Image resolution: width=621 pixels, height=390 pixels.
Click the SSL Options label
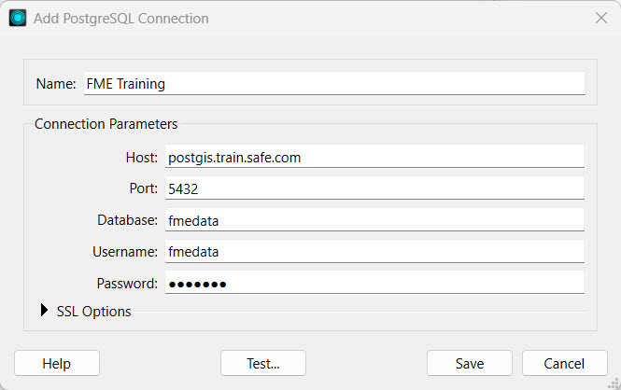(94, 312)
